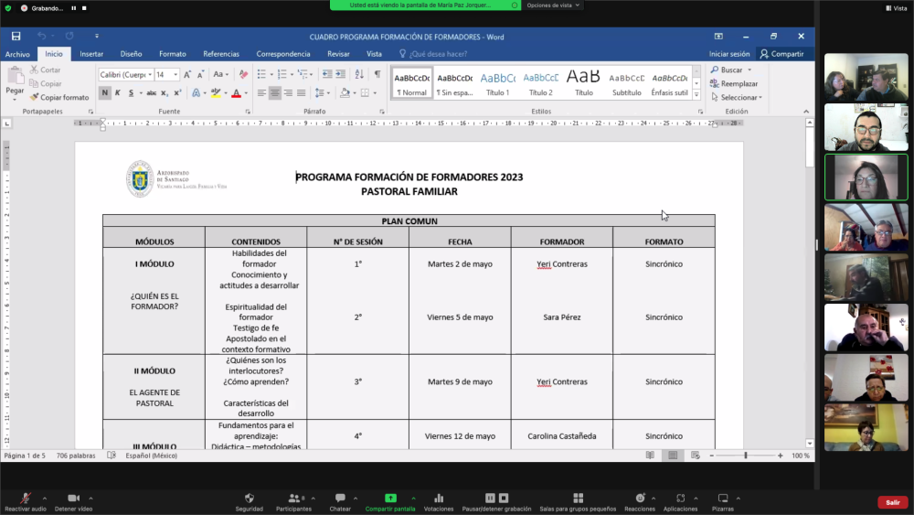Open line spacing options
The width and height of the screenshot is (914, 515).
click(x=322, y=92)
